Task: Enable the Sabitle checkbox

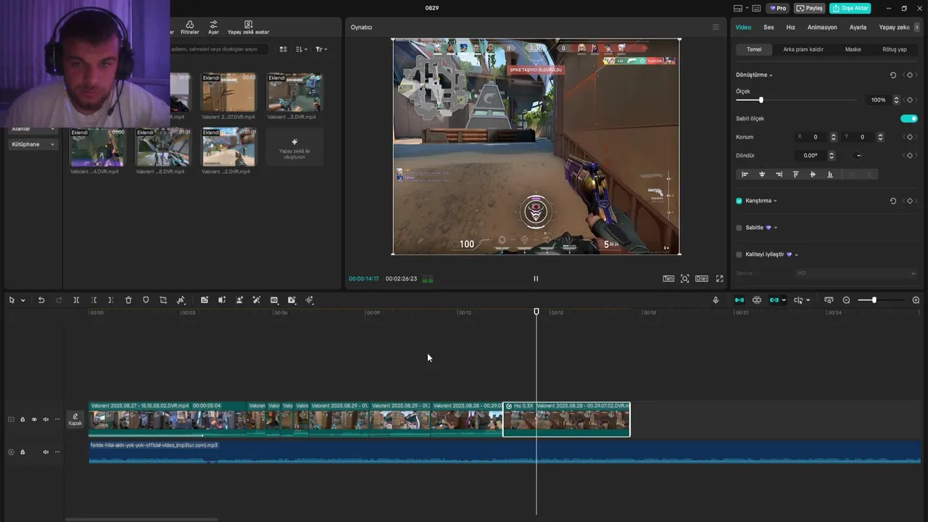Action: point(739,228)
